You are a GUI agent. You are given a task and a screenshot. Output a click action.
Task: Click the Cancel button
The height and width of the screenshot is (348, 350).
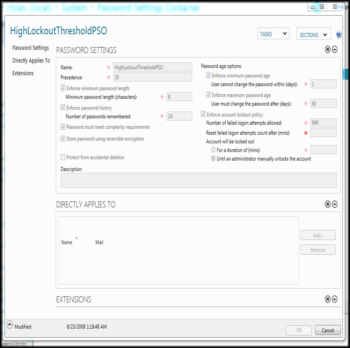328,330
